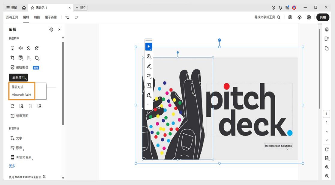
Task: Open 使用 ADOBE EXPRESS 來設計 link
Action: click(x=27, y=177)
